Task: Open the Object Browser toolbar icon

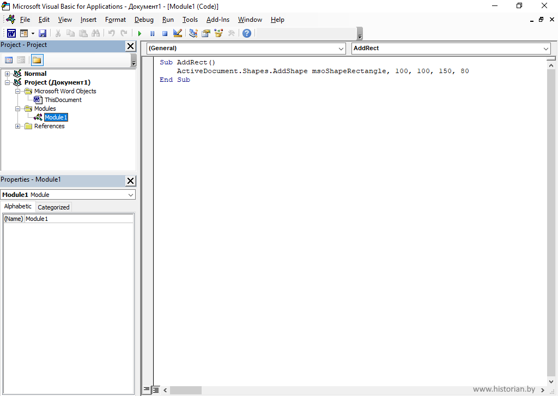Action: click(219, 33)
